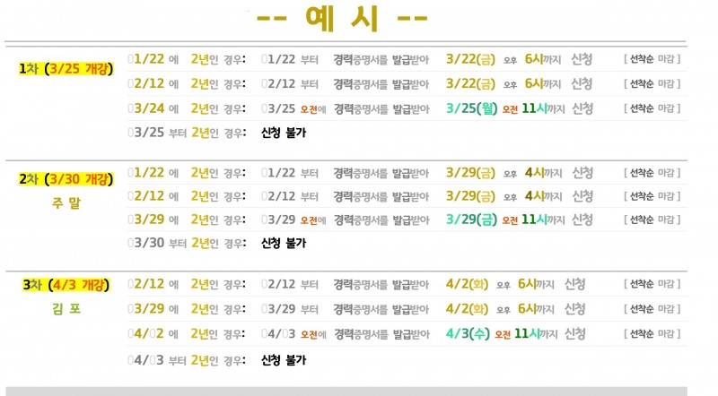Click the green 3/25(월) deadline date
This screenshot has height=396, width=718.
tap(472, 108)
